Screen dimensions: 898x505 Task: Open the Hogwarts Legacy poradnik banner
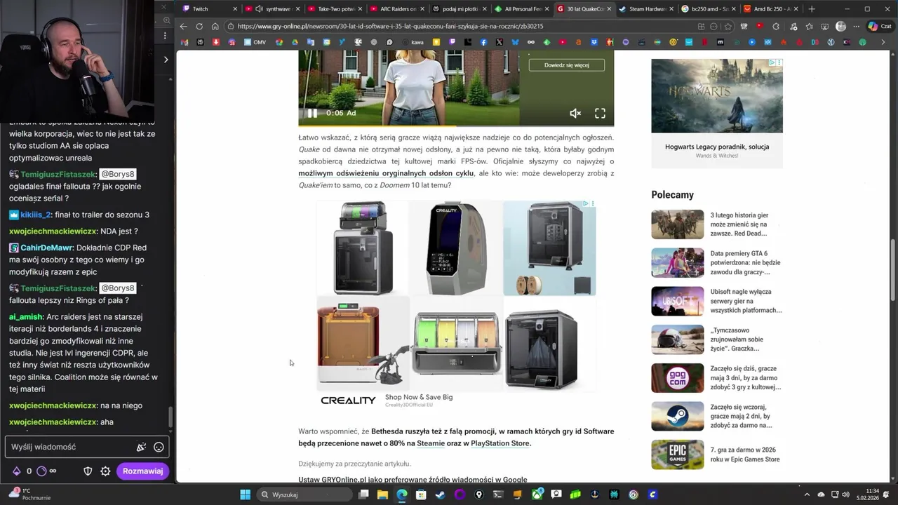(717, 113)
